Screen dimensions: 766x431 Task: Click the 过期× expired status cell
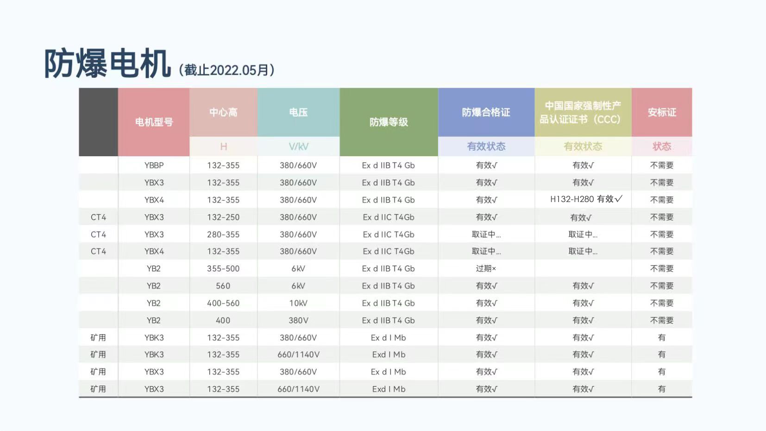[486, 269]
